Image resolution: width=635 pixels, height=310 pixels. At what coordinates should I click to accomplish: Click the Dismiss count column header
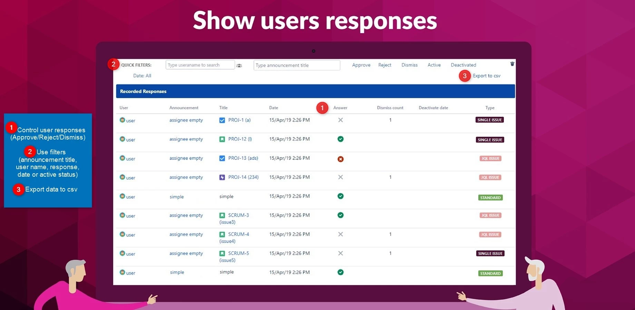[390, 108]
